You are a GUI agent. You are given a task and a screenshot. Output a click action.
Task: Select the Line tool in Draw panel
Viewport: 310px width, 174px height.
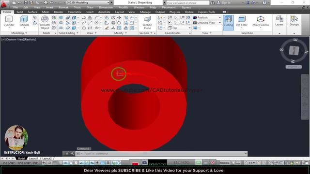coord(90,23)
